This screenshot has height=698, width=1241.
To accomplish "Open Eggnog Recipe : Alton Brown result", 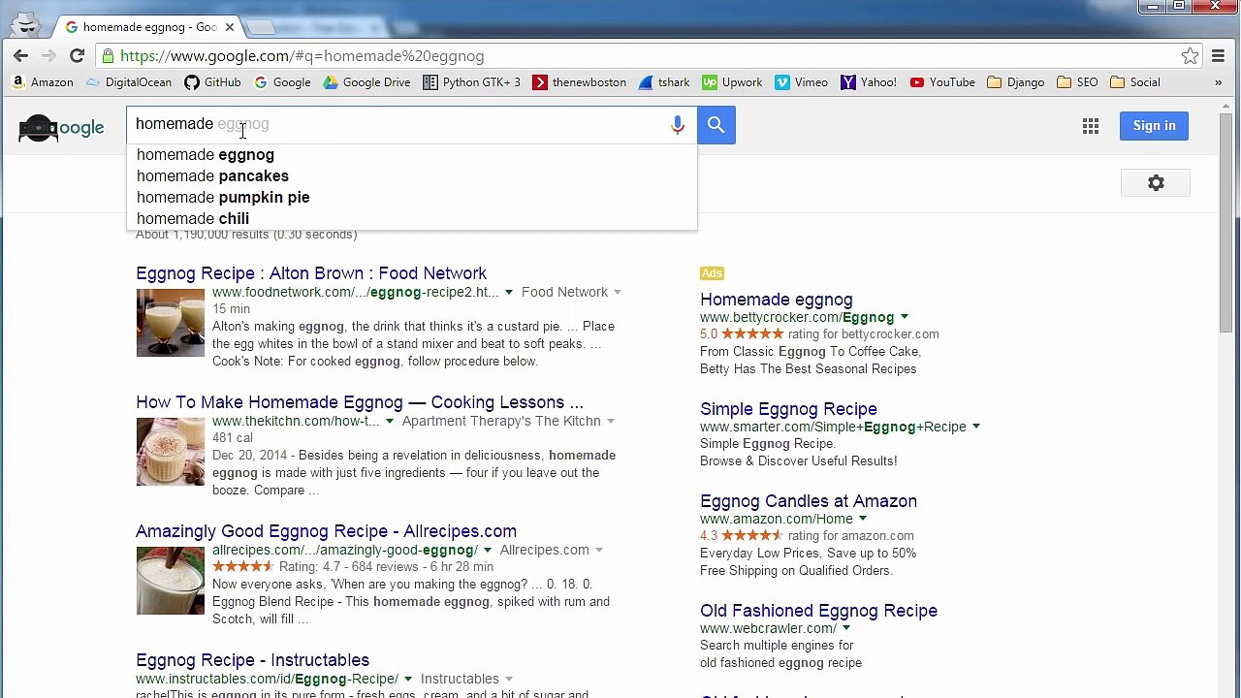I will tap(311, 273).
